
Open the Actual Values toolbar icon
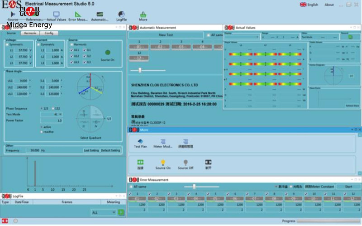pos(56,14)
